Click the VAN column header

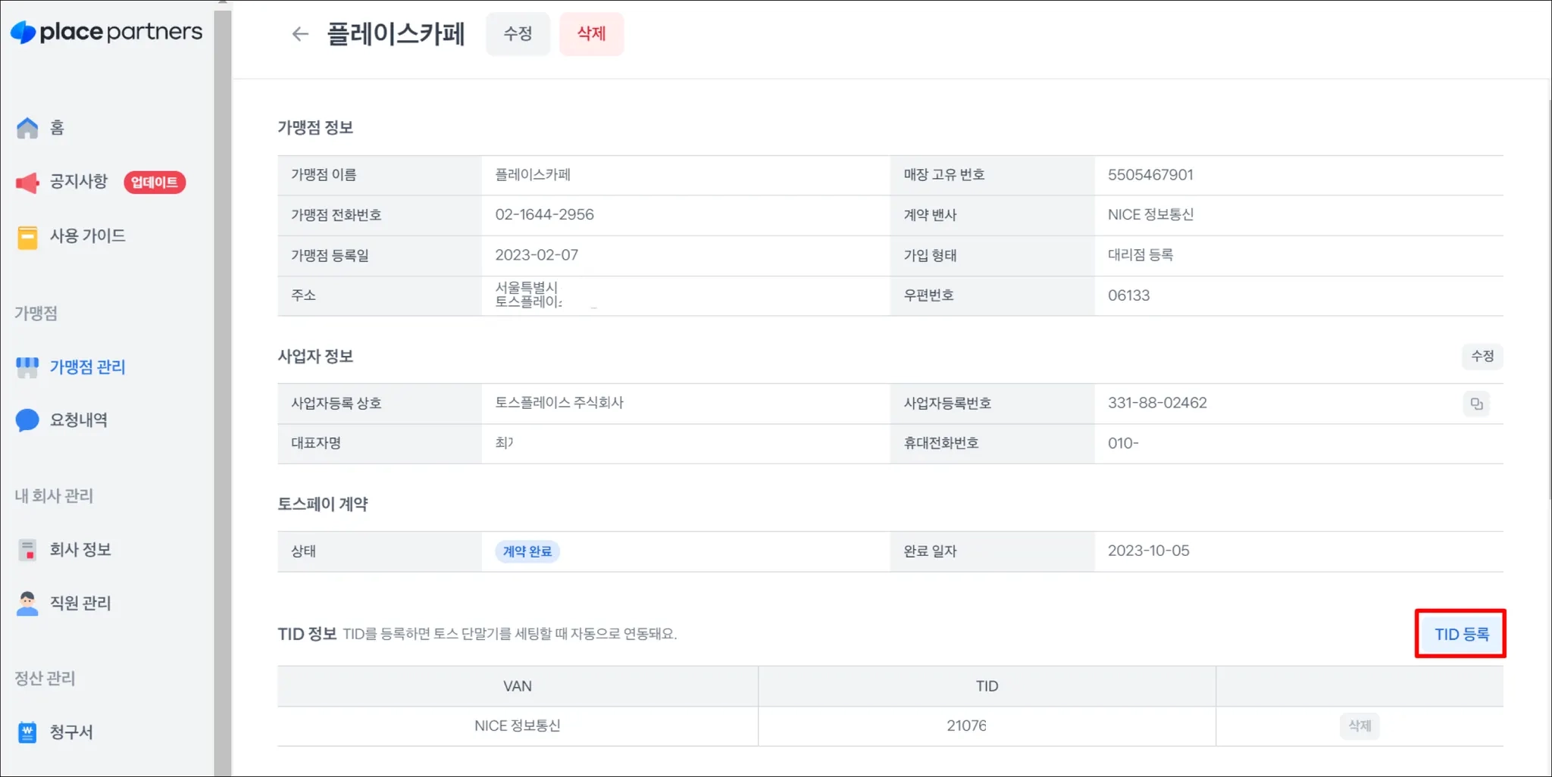[518, 686]
